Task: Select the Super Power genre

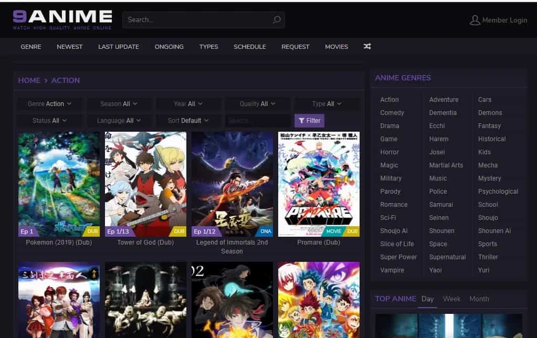Action: (x=398, y=257)
